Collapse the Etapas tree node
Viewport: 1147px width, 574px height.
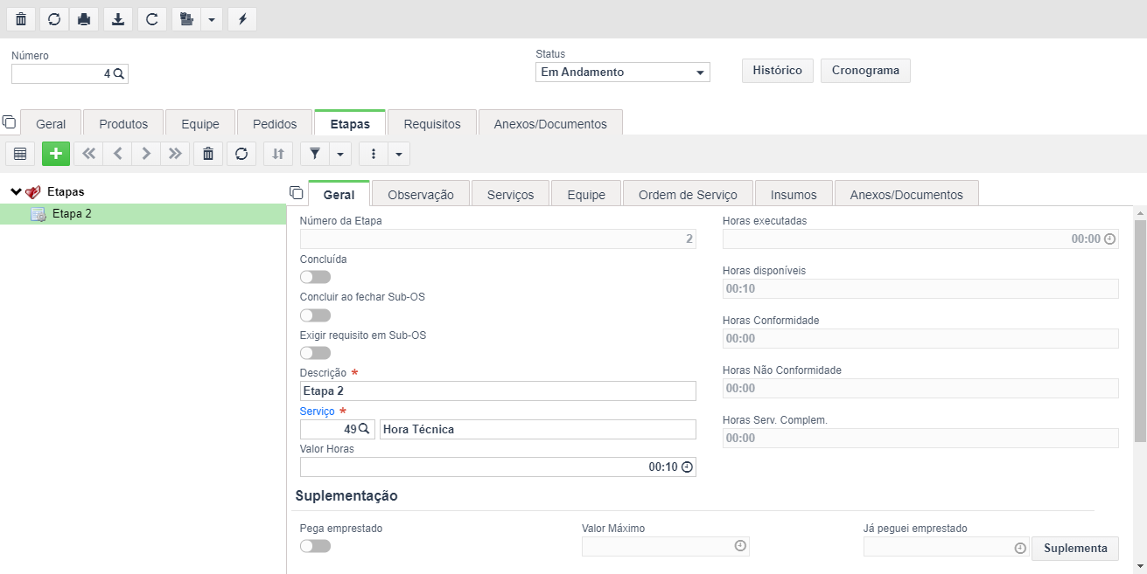pyautogui.click(x=16, y=191)
